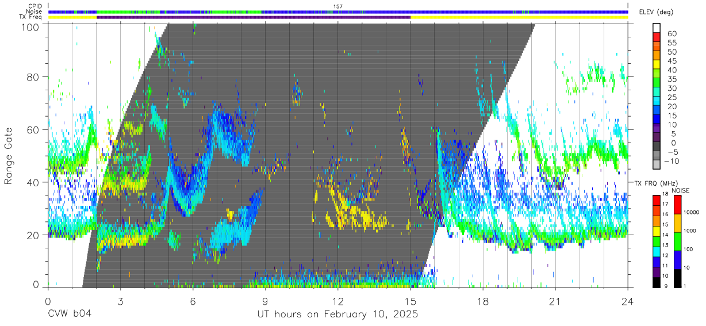
Task: Click 'UT hours on February 10, 2025' axis title
Action: click(x=337, y=315)
